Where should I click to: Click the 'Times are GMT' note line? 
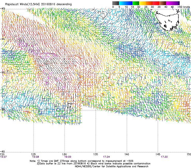82,161
